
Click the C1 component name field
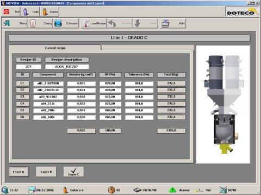click(x=48, y=83)
